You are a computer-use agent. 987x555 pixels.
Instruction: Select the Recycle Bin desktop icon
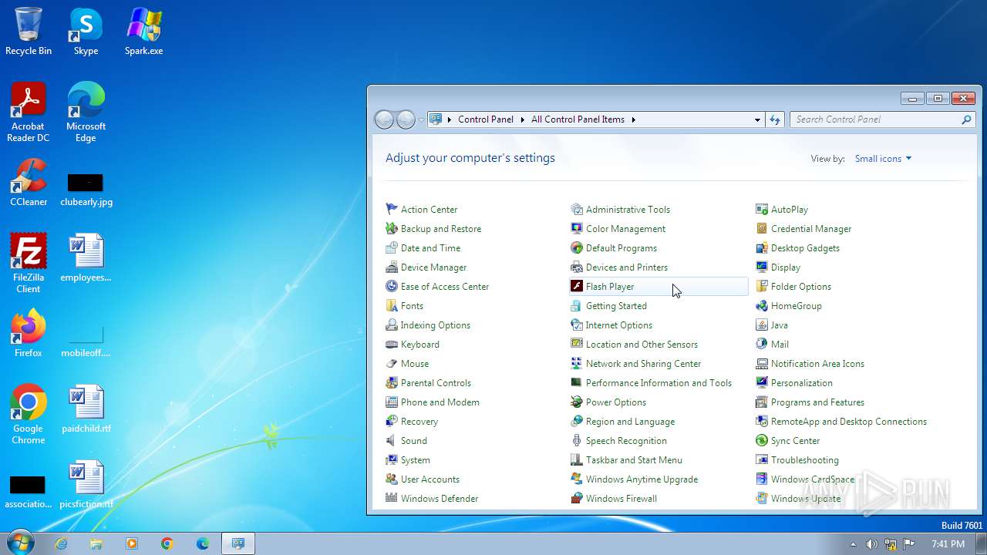click(29, 32)
